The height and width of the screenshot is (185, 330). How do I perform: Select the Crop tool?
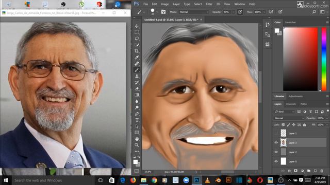point(137,51)
